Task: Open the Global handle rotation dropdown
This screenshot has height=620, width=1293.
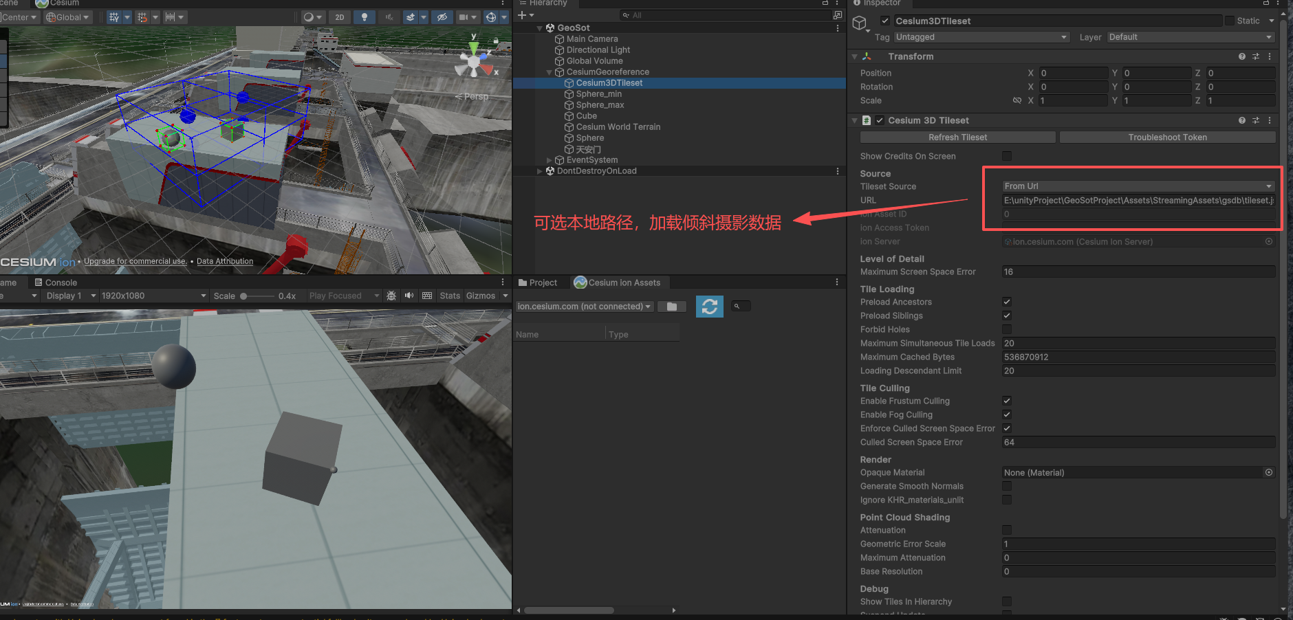Action: (x=67, y=17)
